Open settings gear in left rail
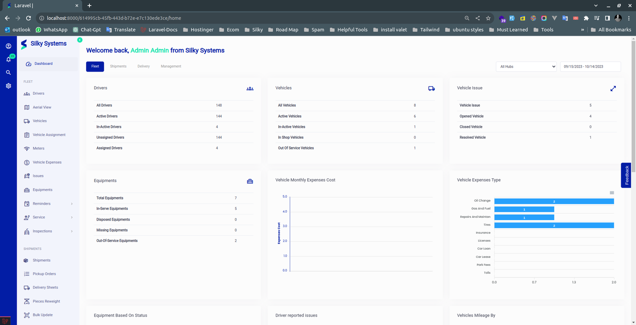Screen dimensions: 636x325 coord(8,86)
